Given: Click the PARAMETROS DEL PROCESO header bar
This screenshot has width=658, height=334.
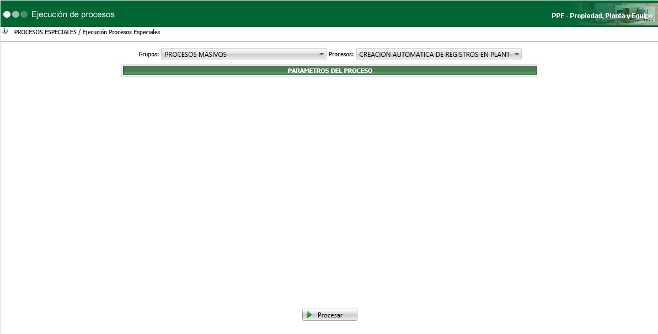Looking at the screenshot, I should 329,71.
